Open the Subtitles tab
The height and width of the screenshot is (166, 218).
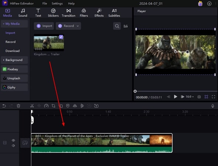coord(114,13)
